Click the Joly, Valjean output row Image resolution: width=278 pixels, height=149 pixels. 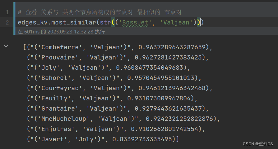tap(109, 68)
